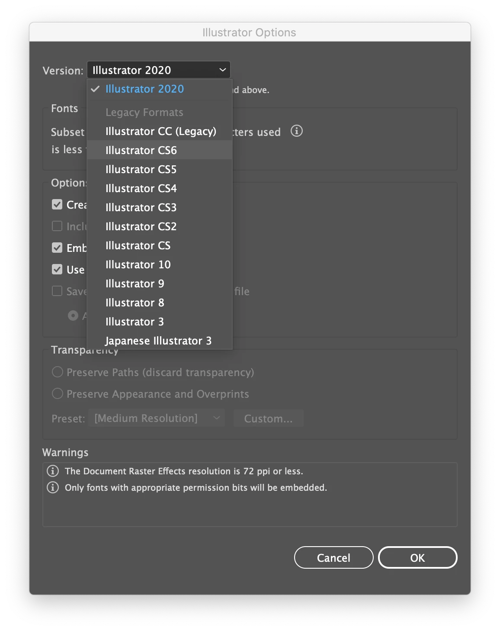Choose Illustrator CC (Legacy) from list

160,131
